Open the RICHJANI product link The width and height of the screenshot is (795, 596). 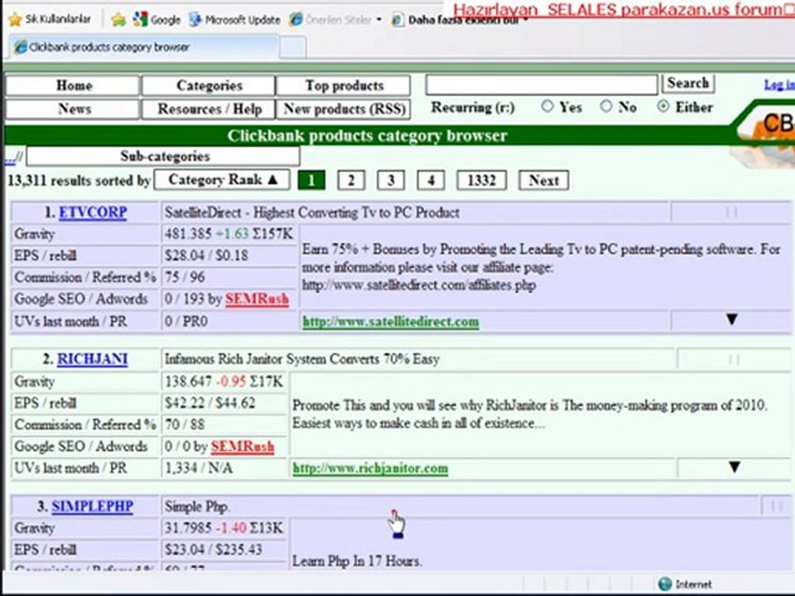[x=92, y=359]
